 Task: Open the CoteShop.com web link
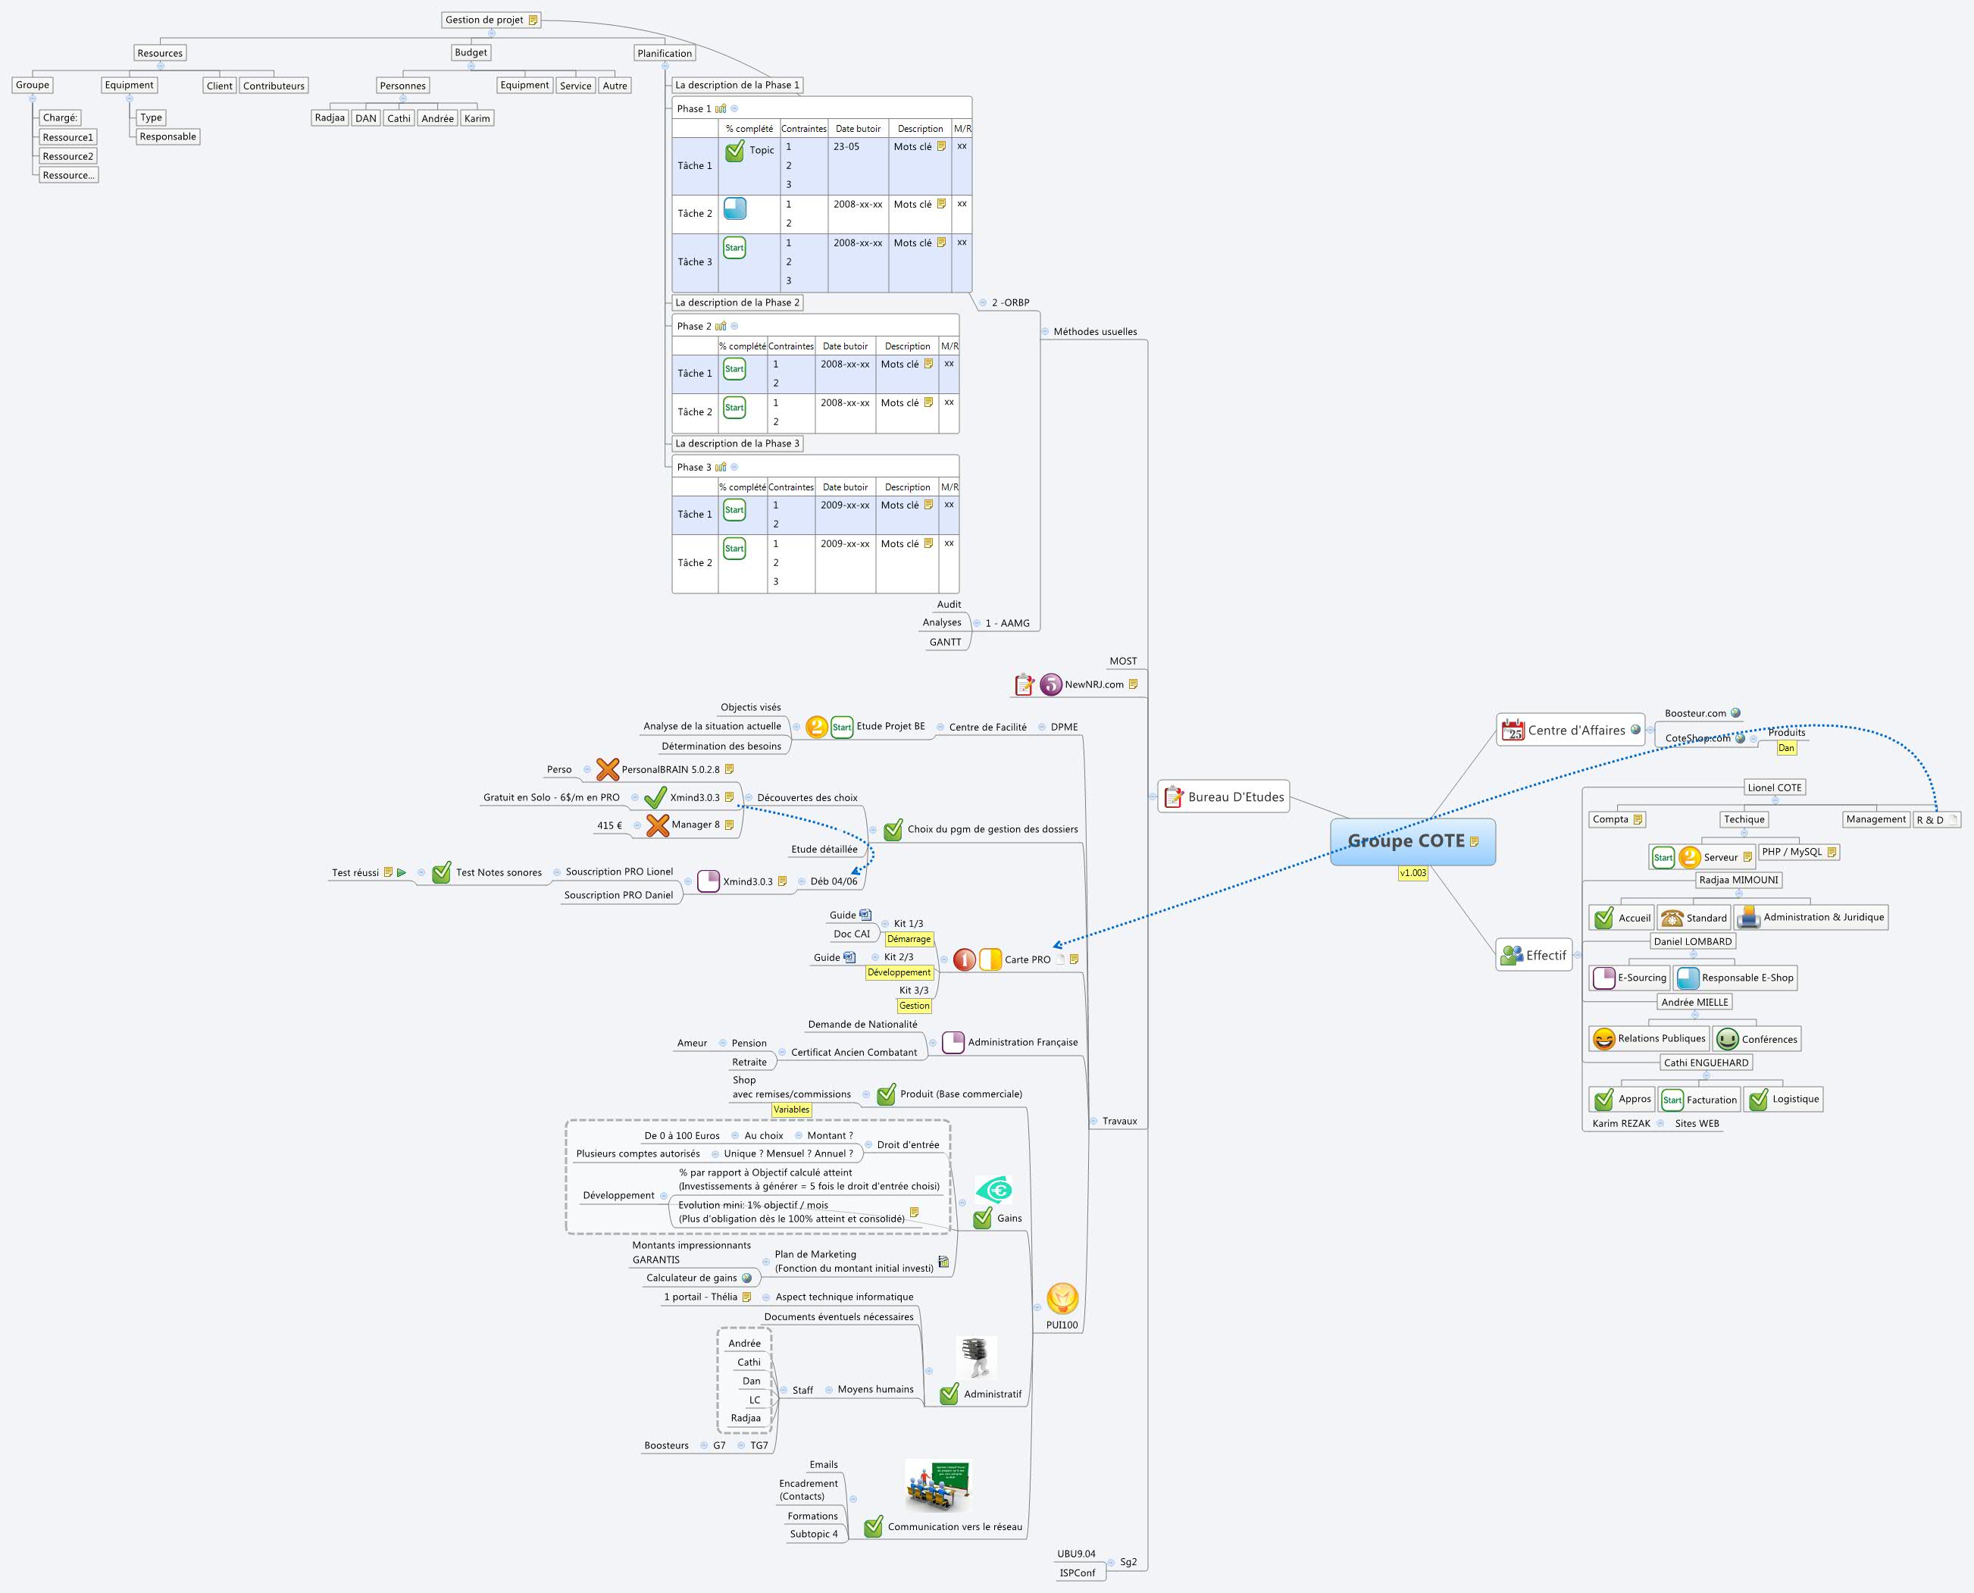1740,739
